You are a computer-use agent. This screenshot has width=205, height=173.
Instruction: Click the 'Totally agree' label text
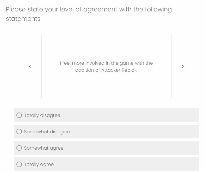[39, 164]
